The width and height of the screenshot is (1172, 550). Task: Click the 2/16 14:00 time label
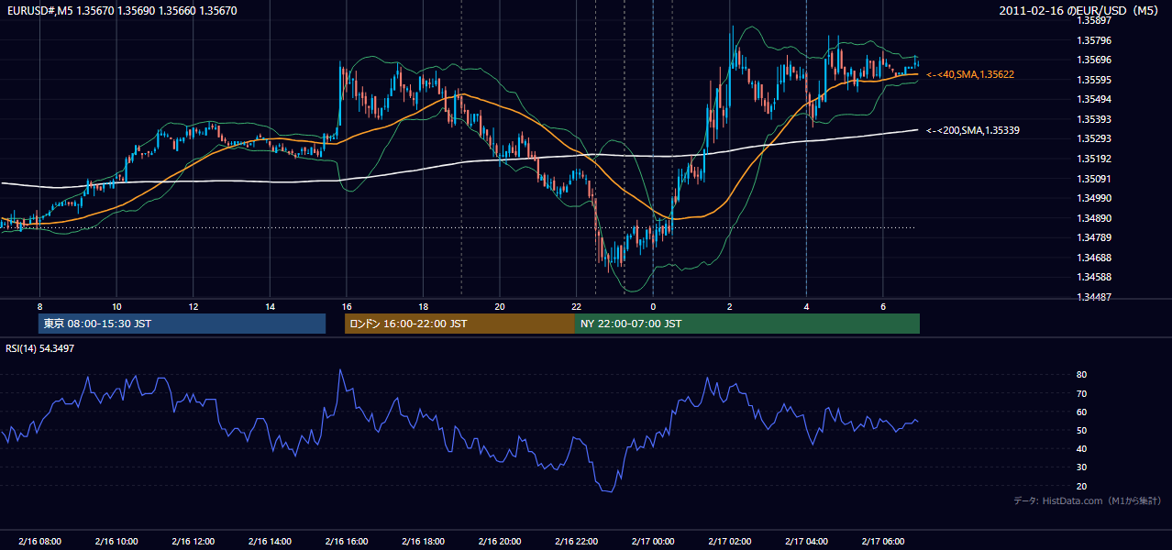click(270, 541)
